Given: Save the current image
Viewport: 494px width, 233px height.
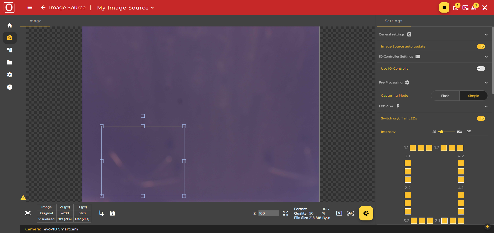Looking at the screenshot, I should [112, 213].
